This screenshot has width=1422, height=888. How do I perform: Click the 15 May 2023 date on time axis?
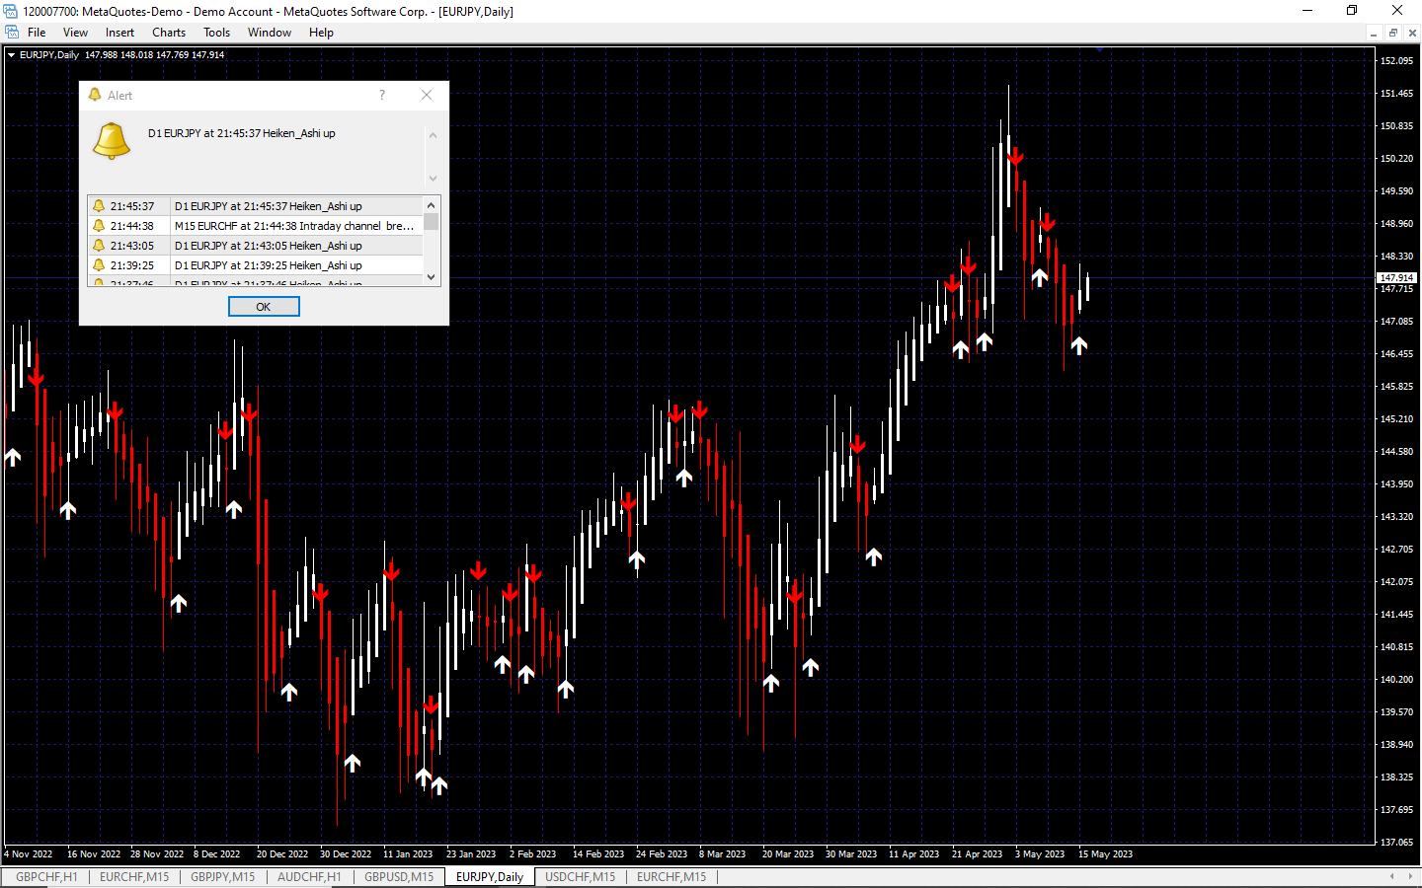click(1105, 854)
